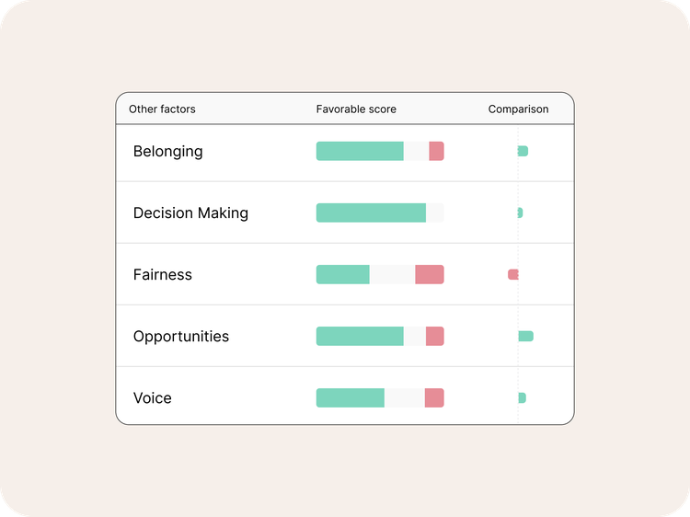Screen dimensions: 690x517
Task: Sort by Other factors column header
Action: (x=162, y=109)
